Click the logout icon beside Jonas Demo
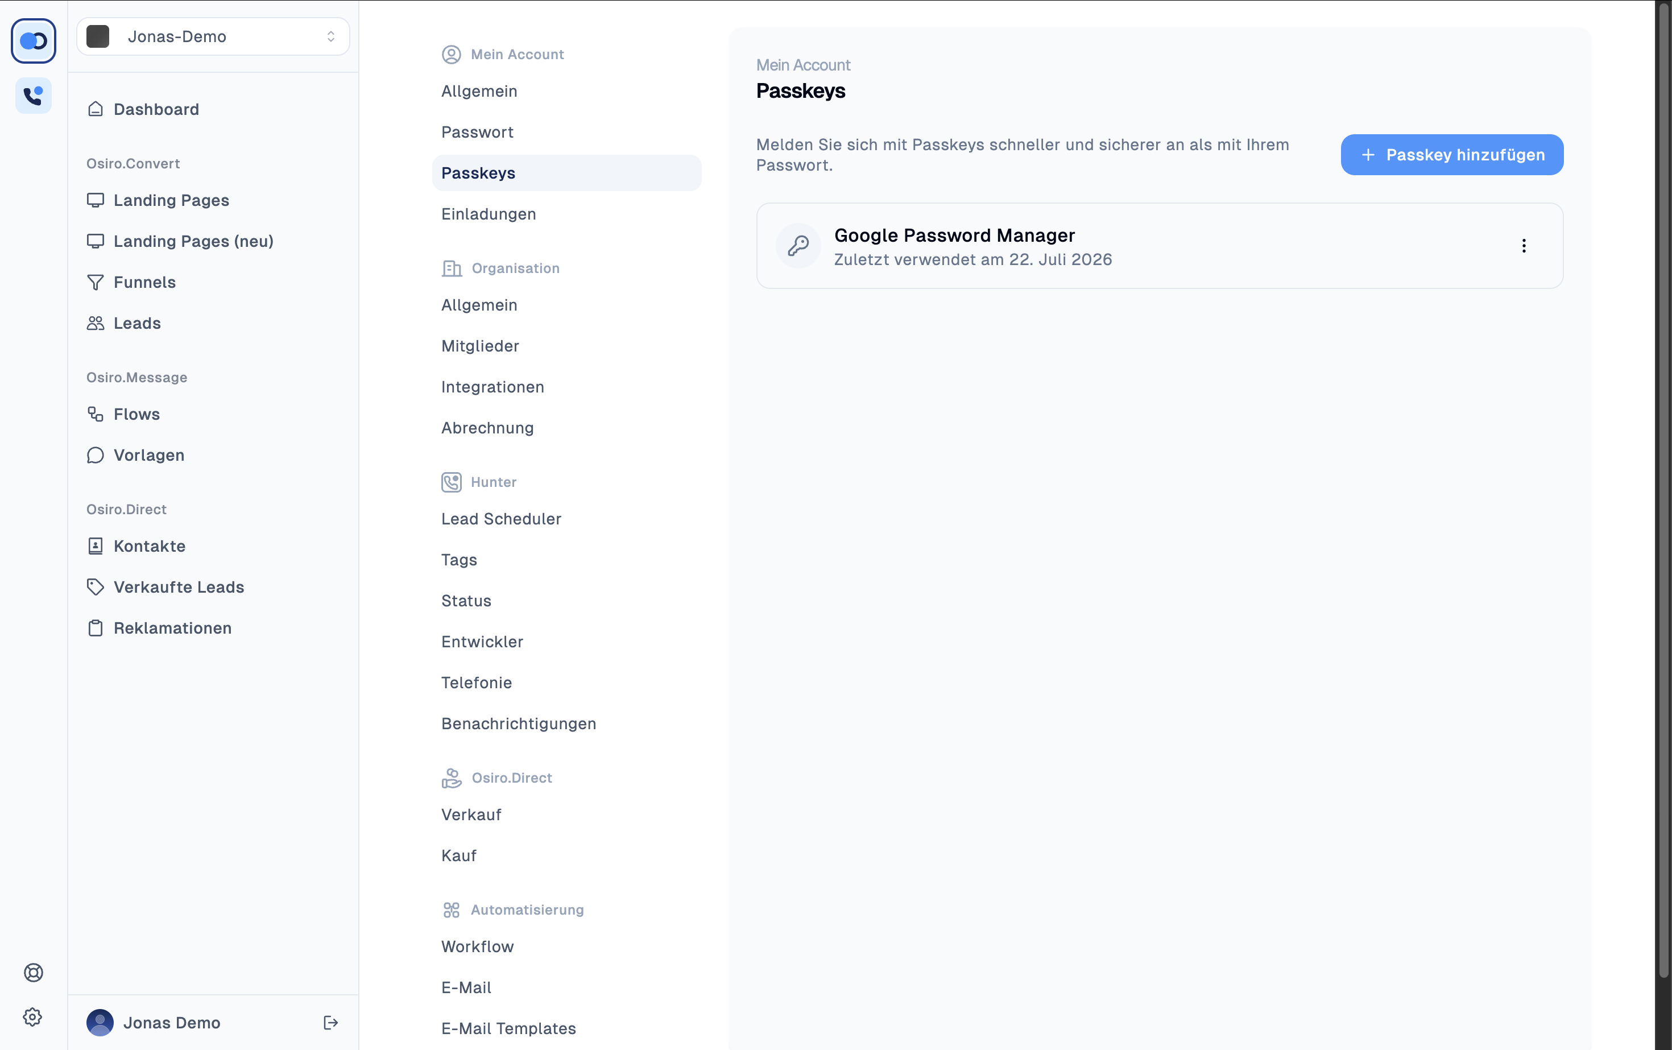The width and height of the screenshot is (1672, 1050). click(x=330, y=1022)
